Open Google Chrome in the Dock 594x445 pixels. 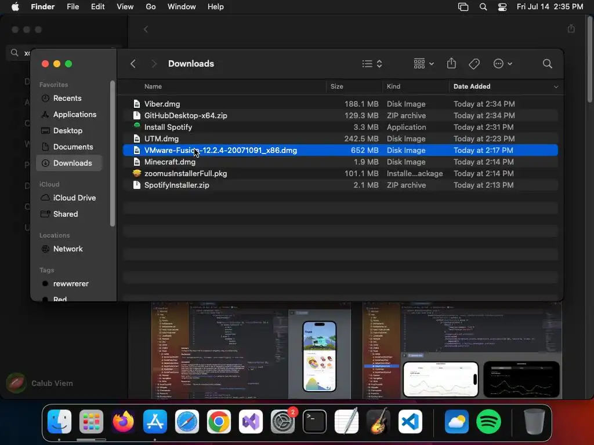pyautogui.click(x=219, y=422)
